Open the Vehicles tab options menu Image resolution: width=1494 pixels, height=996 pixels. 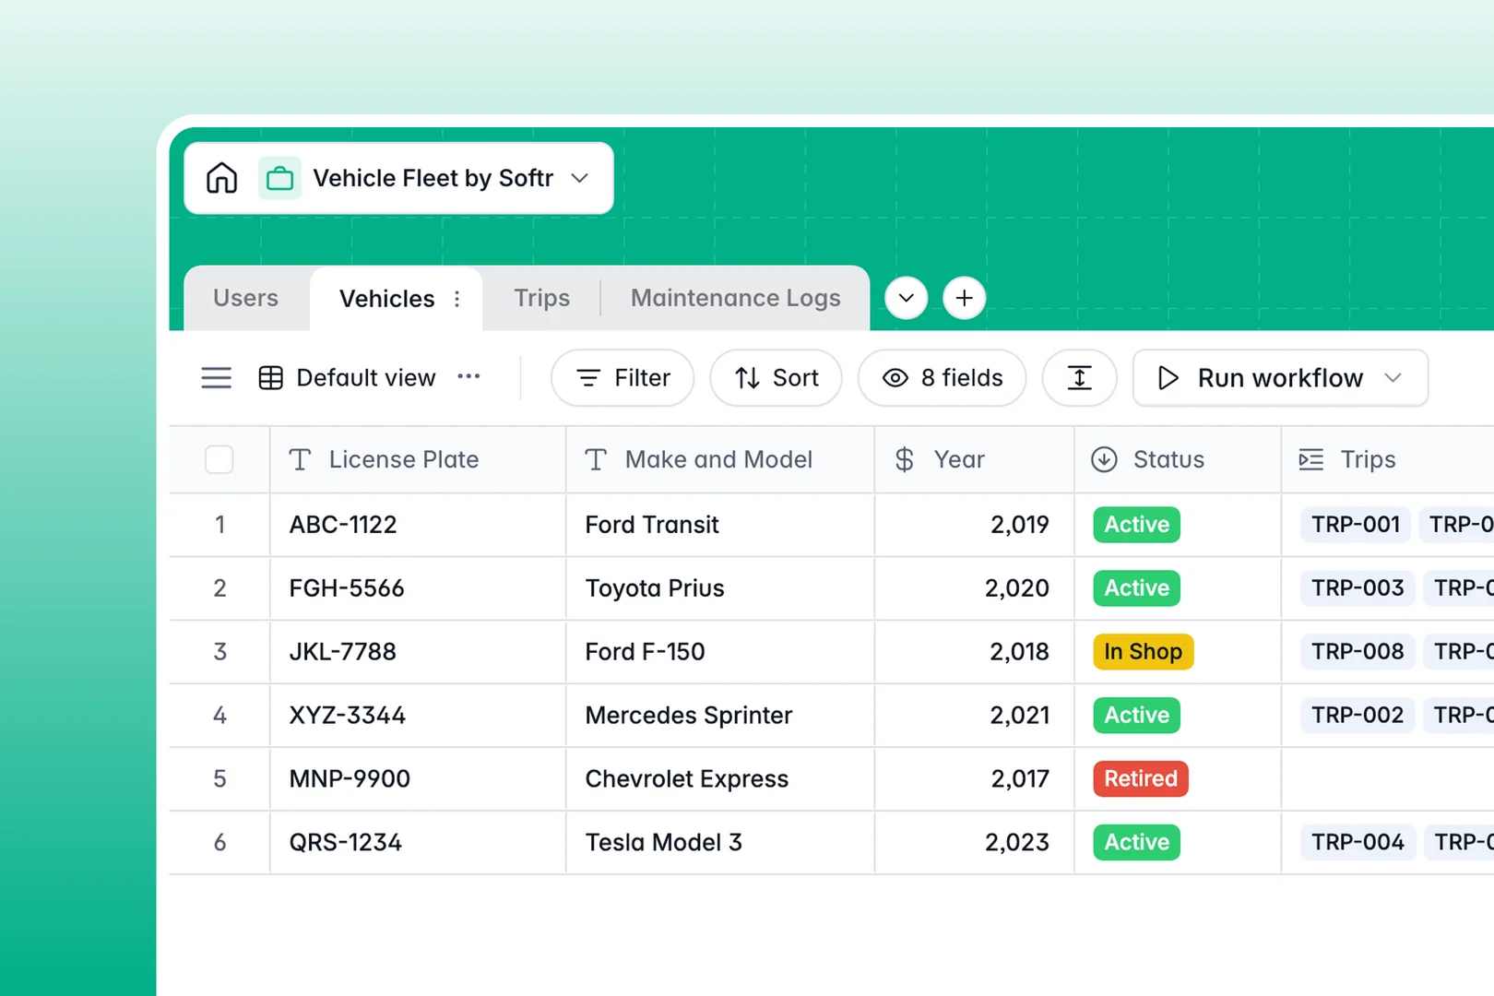tap(457, 299)
